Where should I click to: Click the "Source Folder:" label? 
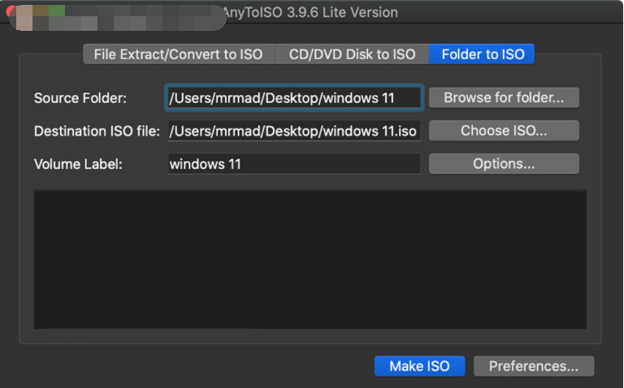80,98
